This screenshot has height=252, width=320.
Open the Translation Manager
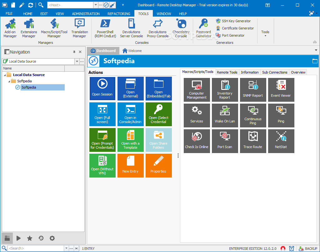(80, 28)
